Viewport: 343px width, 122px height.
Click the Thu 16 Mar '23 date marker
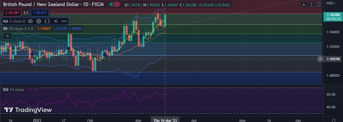click(x=165, y=120)
